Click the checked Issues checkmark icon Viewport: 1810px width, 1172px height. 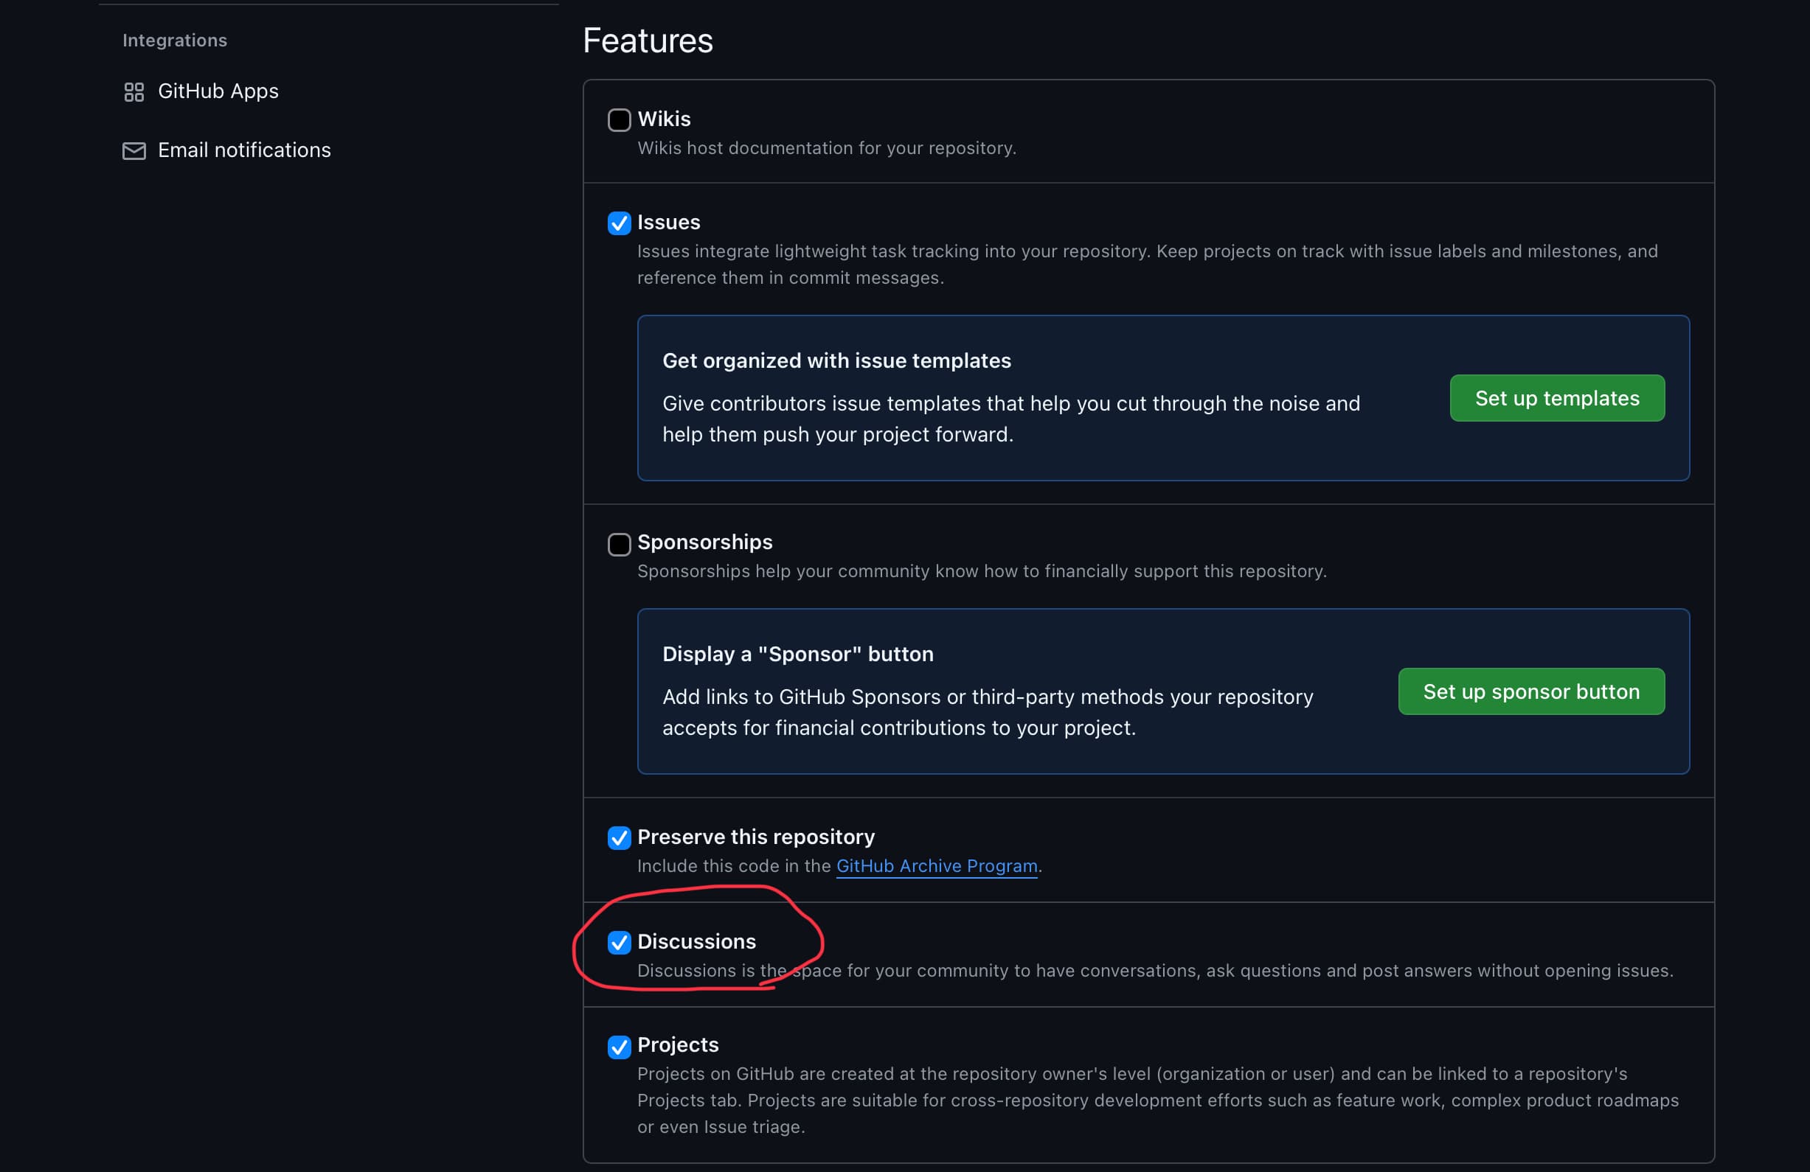(619, 223)
